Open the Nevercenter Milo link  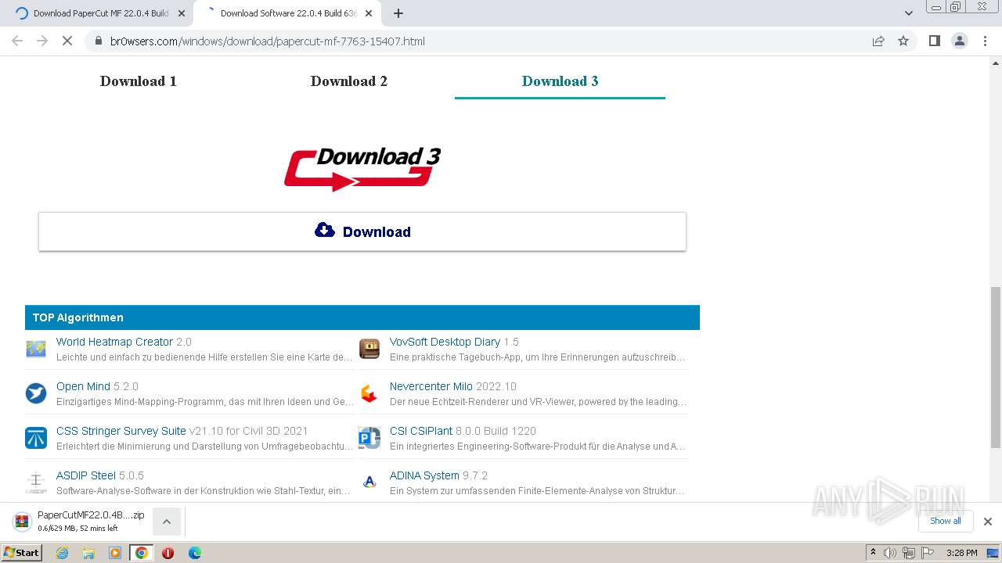pos(431,386)
